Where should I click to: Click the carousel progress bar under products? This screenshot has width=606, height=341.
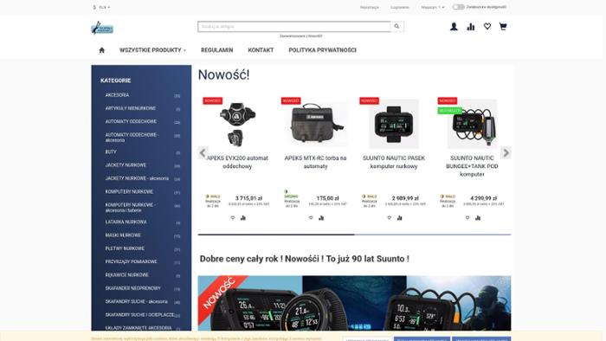point(354,235)
